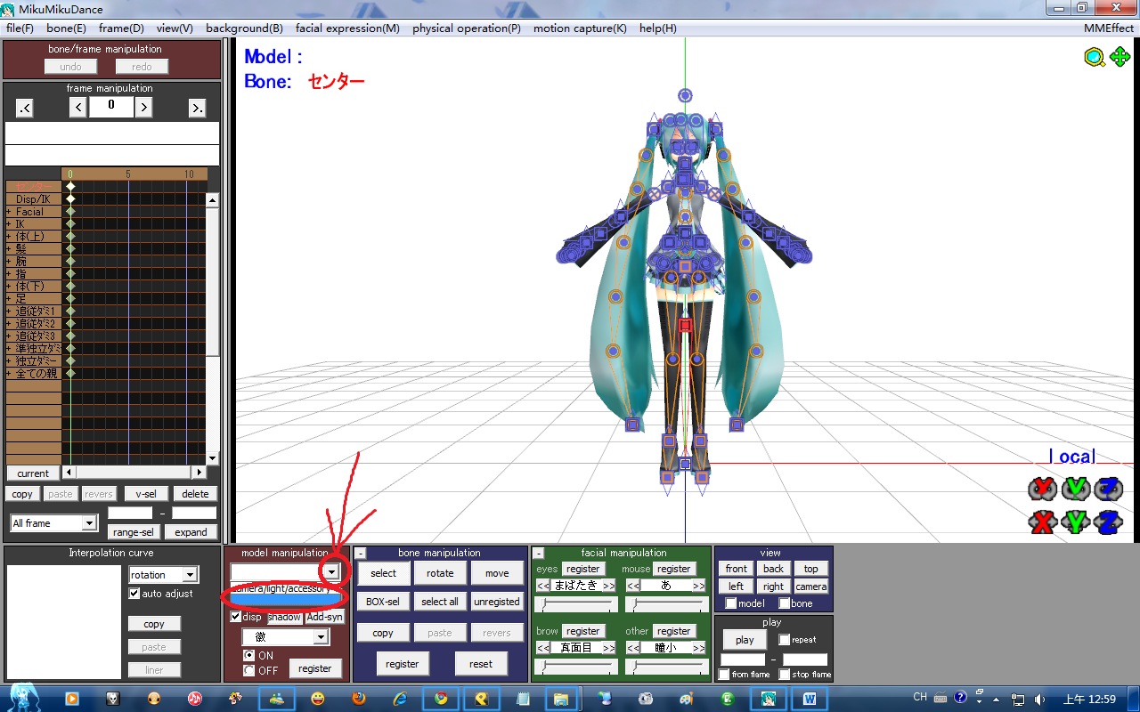The height and width of the screenshot is (712, 1140).
Task: Toggle the from flame checkbox
Action: 724,675
